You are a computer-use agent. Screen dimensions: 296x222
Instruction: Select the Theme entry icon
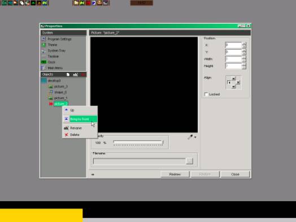[x=43, y=45]
